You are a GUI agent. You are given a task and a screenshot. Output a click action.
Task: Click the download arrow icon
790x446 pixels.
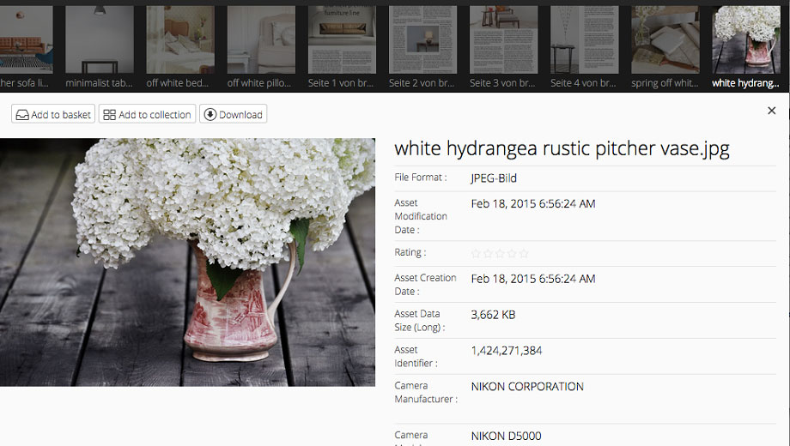click(210, 114)
